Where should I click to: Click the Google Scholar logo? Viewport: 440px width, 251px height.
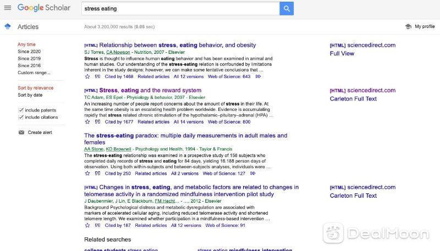pyautogui.click(x=44, y=8)
